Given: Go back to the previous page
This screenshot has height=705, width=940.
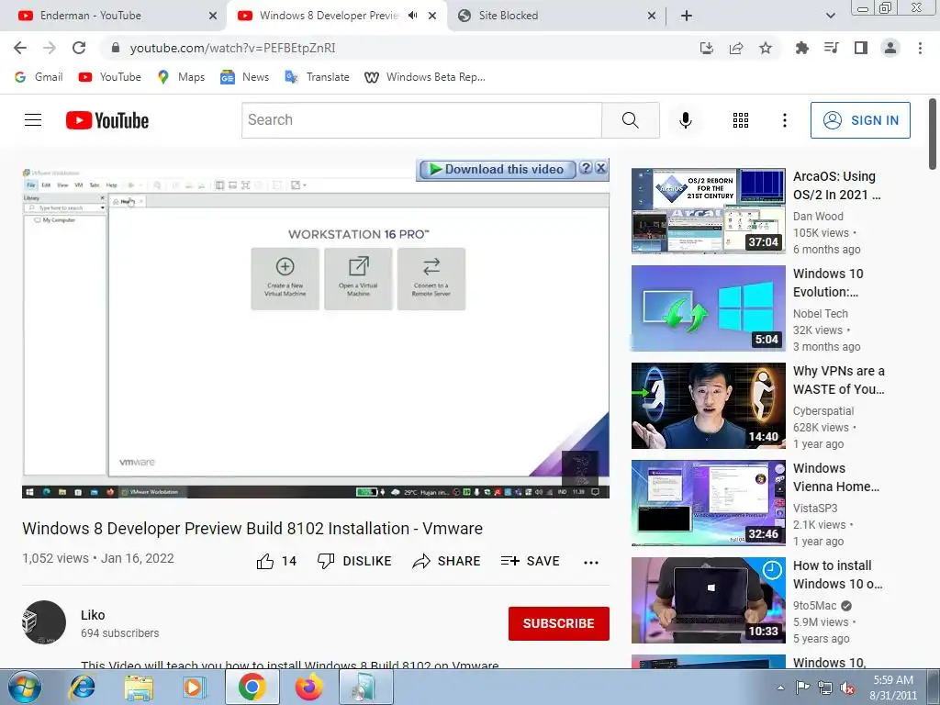Looking at the screenshot, I should [x=20, y=48].
